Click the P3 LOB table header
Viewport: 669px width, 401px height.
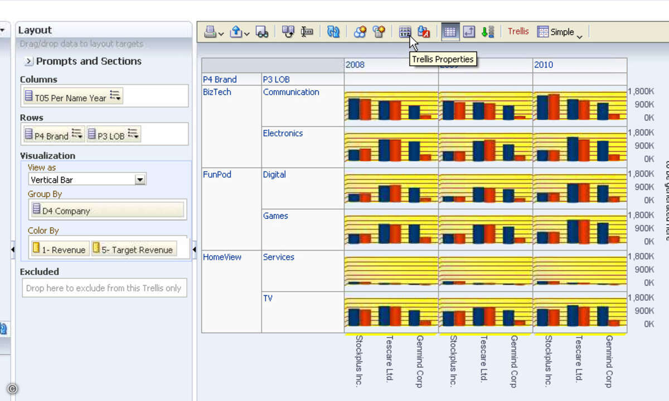click(x=277, y=79)
